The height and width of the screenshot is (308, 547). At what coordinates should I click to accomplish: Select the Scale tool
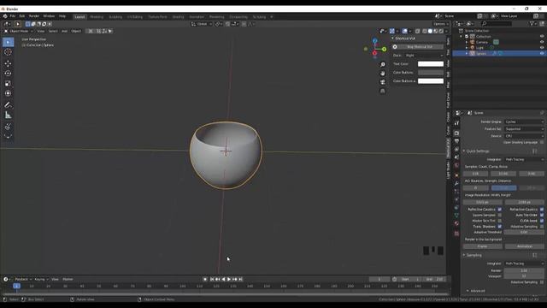pyautogui.click(x=8, y=84)
